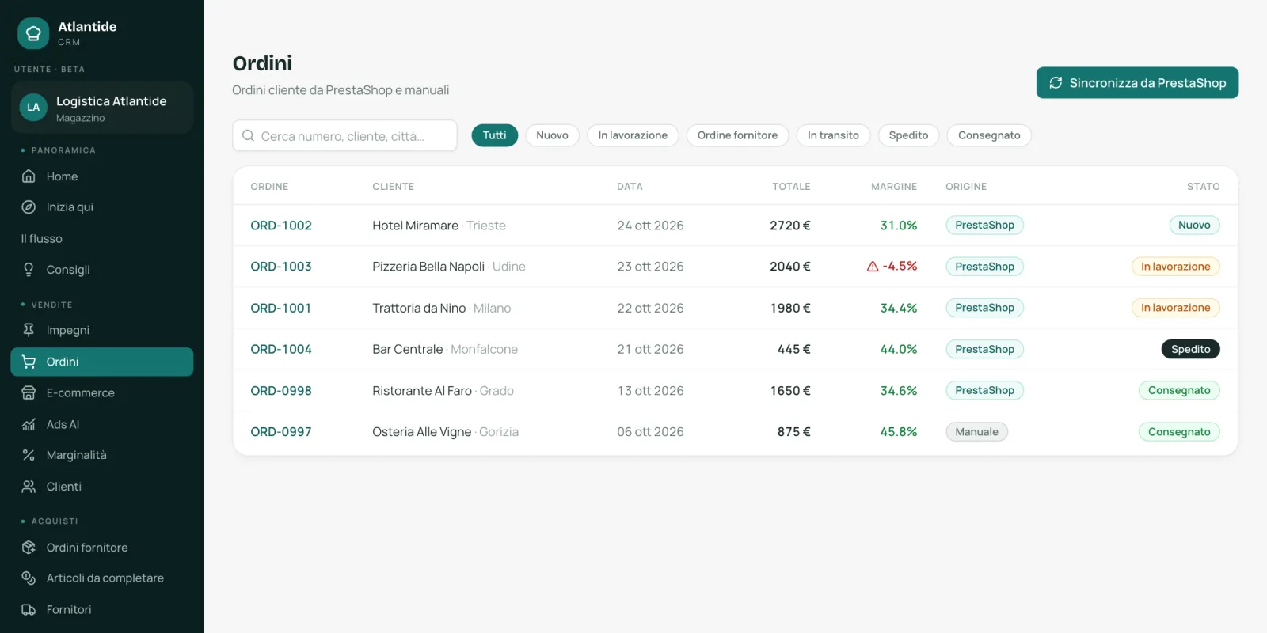
Task: Click the LA user avatar
Action: [33, 108]
